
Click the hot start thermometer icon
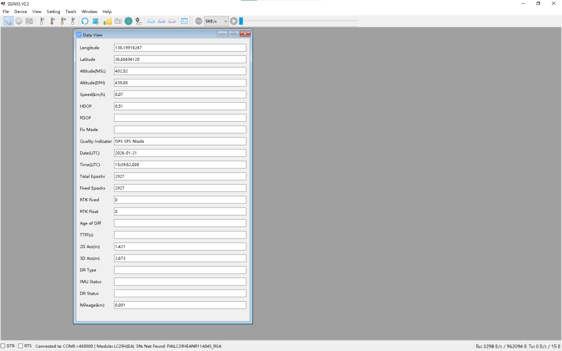coord(52,21)
